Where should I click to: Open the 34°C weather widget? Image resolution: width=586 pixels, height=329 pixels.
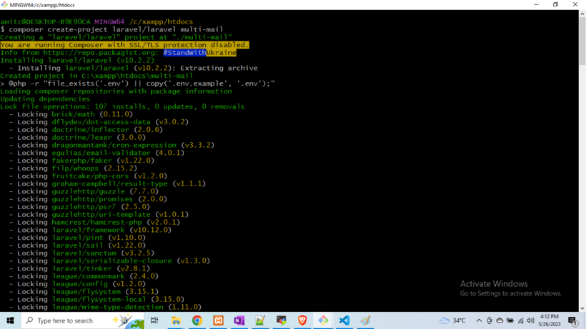coord(453,321)
